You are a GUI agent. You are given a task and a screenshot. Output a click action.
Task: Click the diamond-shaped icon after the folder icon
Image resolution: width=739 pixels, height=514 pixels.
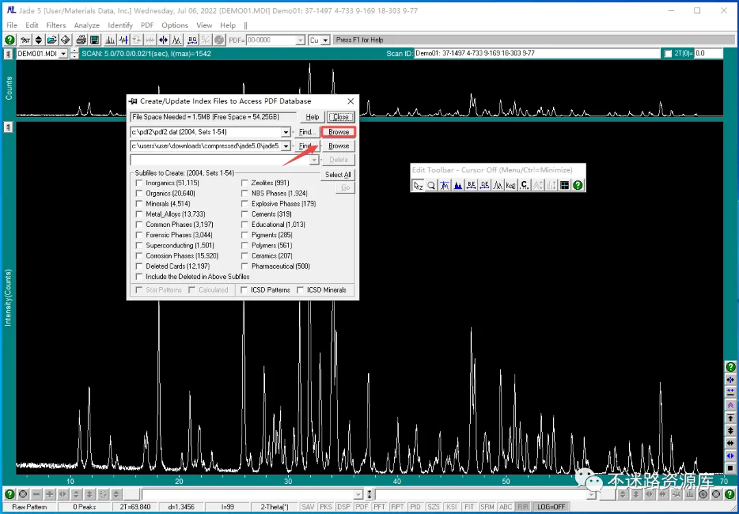click(x=66, y=40)
